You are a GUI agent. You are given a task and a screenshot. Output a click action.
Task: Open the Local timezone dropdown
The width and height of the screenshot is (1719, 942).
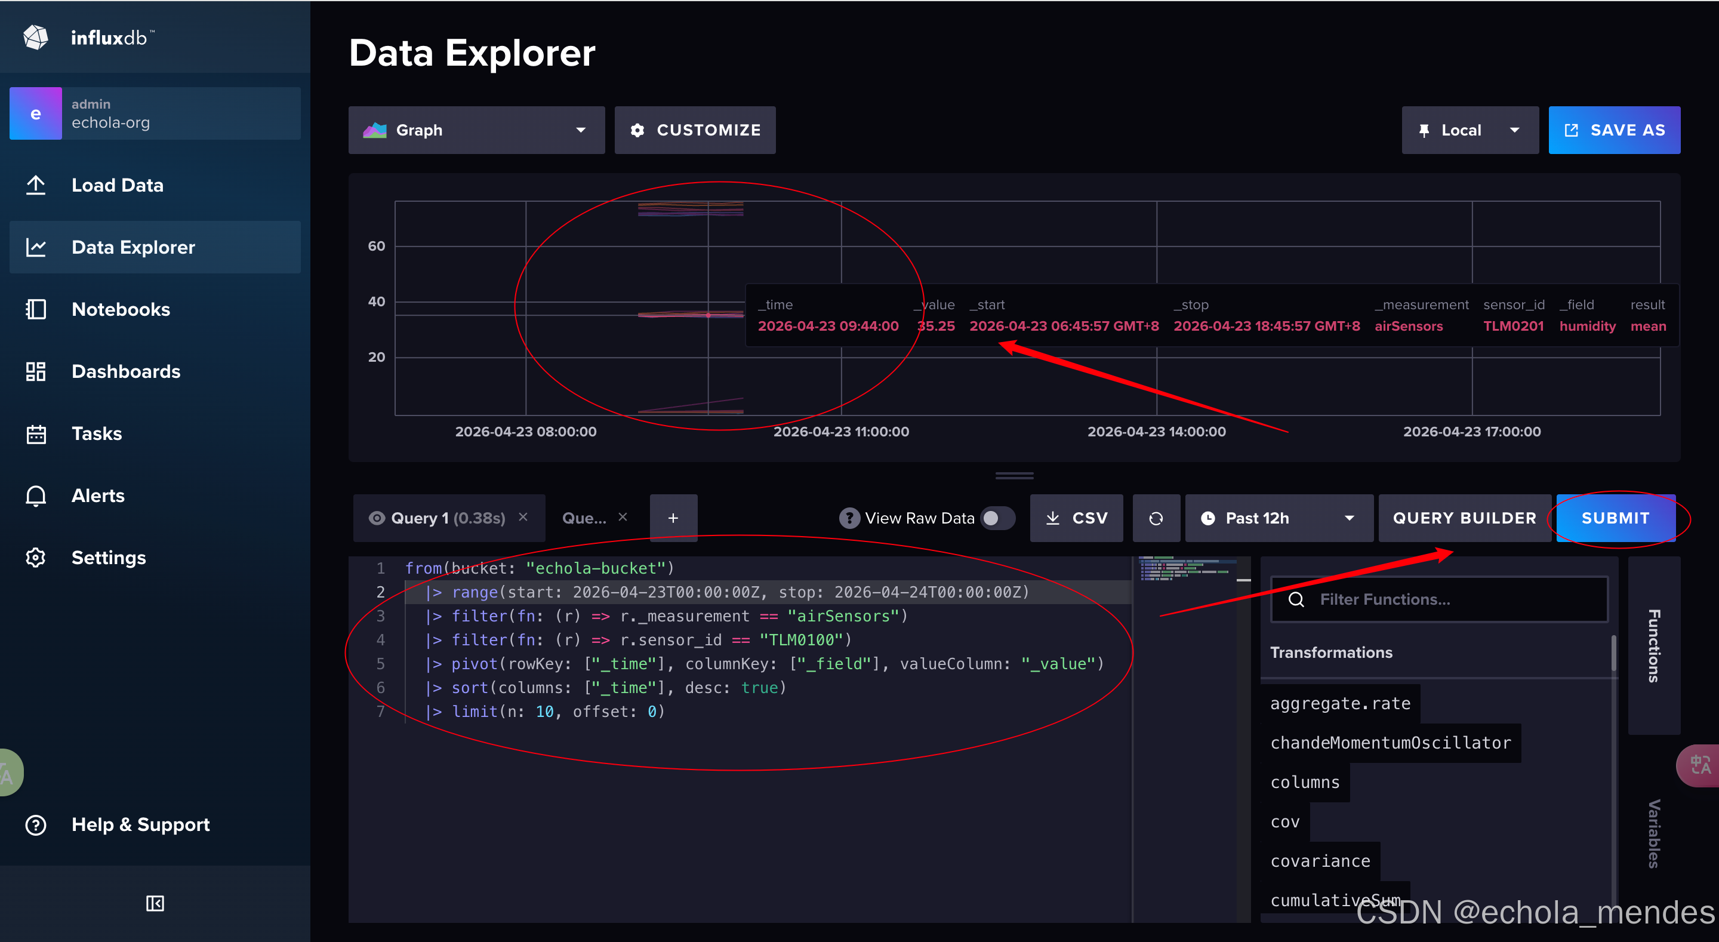click(x=1470, y=130)
